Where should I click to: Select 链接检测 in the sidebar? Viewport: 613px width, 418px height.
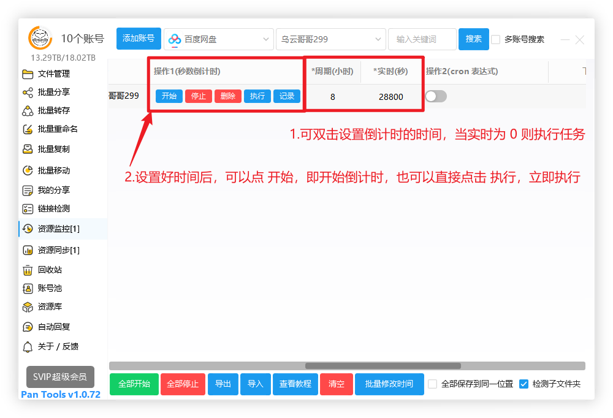pos(54,209)
